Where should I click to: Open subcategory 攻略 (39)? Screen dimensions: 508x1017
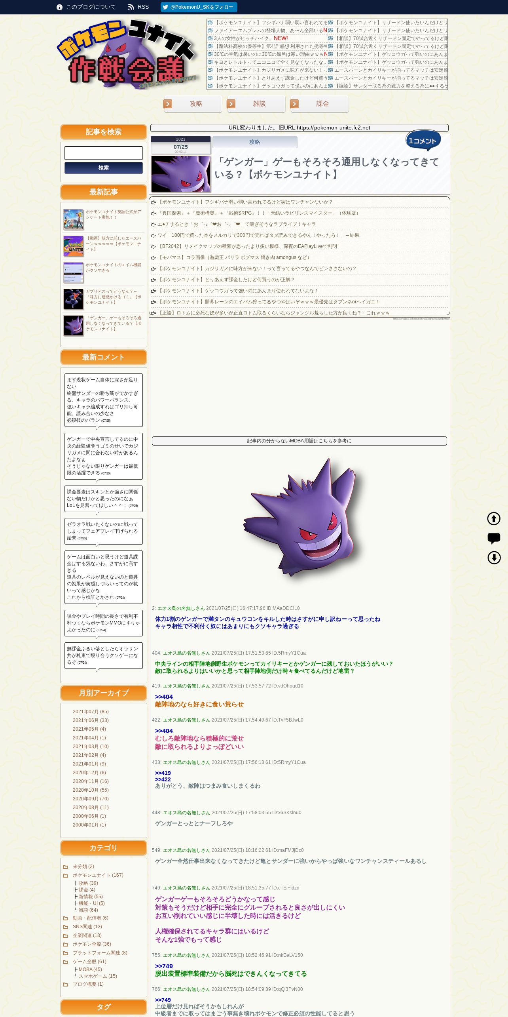pos(88,883)
